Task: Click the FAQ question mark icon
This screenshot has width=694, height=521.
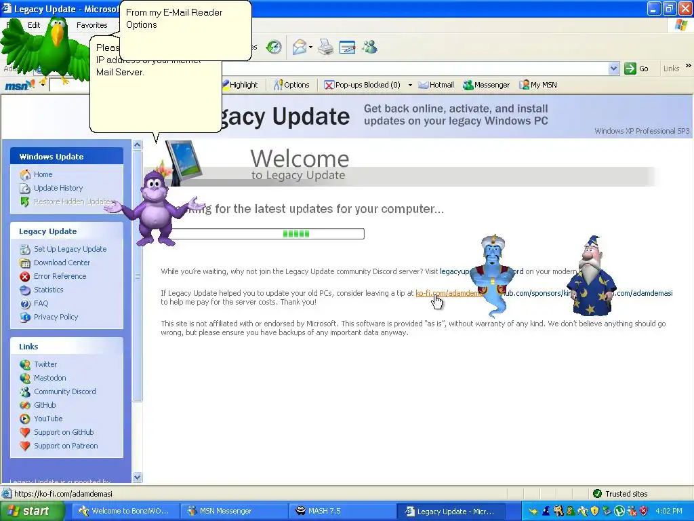Action: tap(25, 304)
